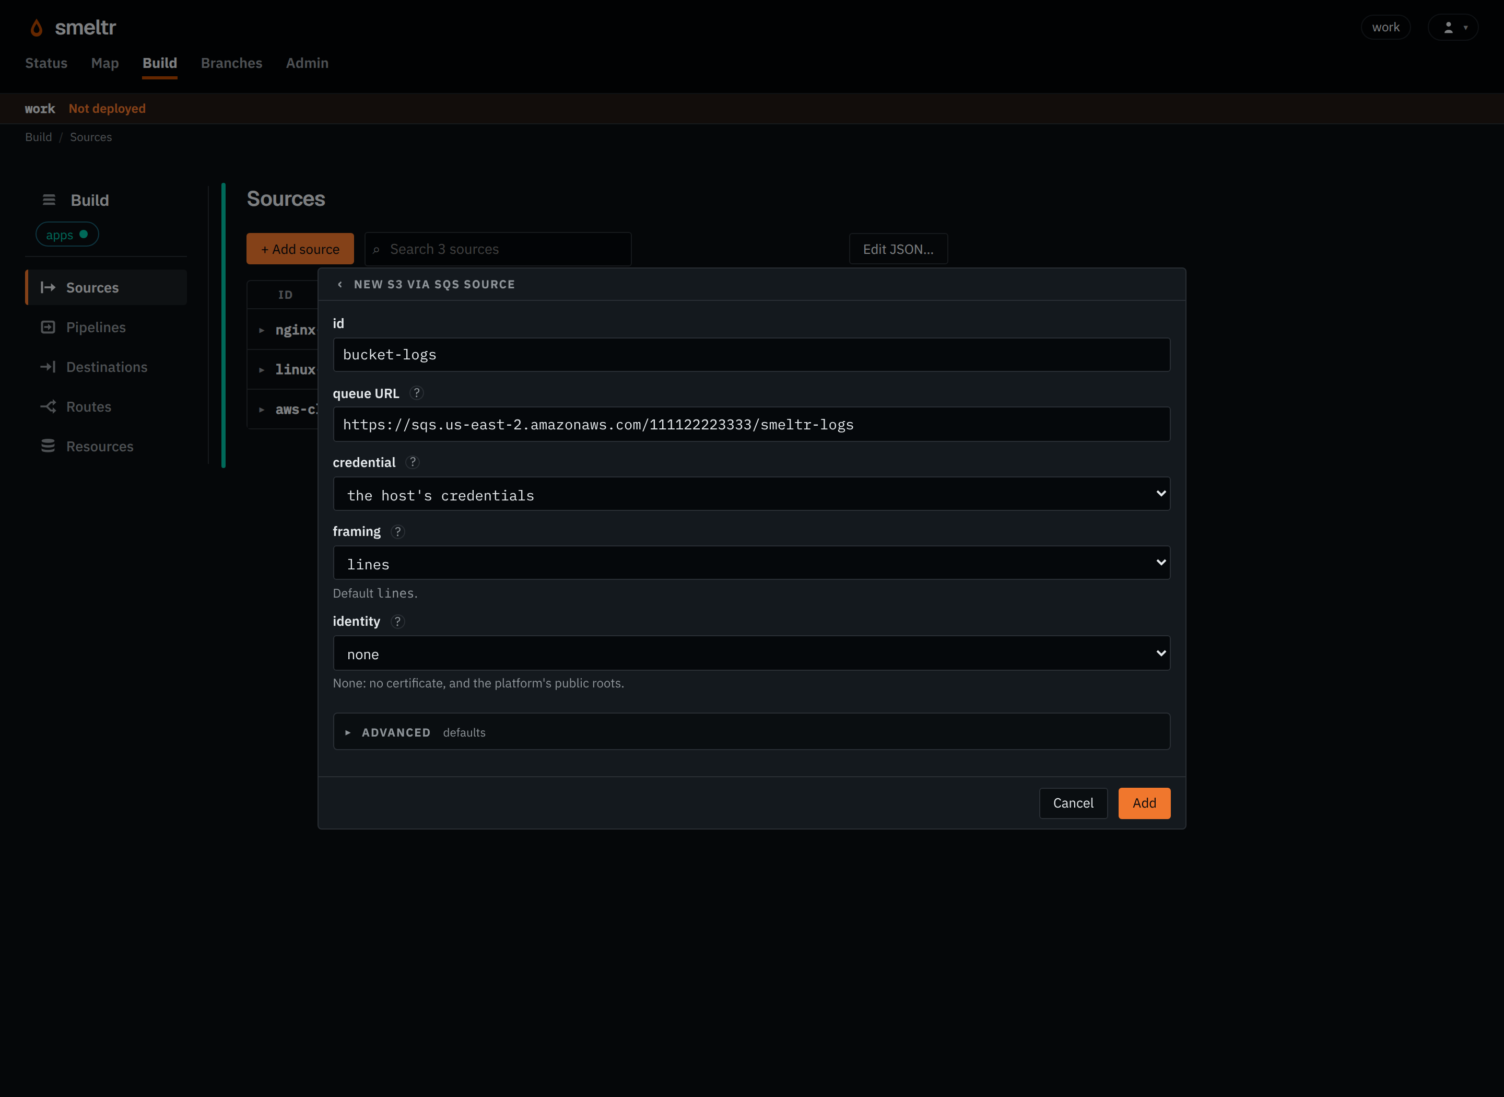Open Edit JSON...

pyautogui.click(x=899, y=249)
